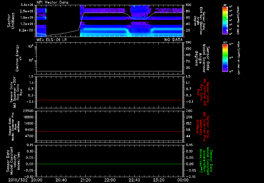The width and height of the screenshot is (264, 183).
Task: Click the 110 scanner angle tick value
Action: pyautogui.click(x=188, y=55)
